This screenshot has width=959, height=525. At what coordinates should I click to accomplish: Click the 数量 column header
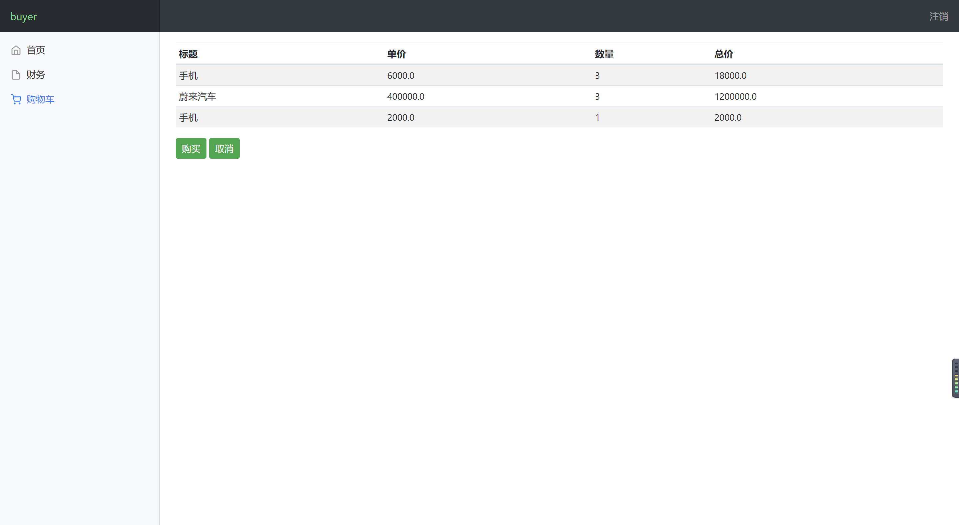(604, 54)
